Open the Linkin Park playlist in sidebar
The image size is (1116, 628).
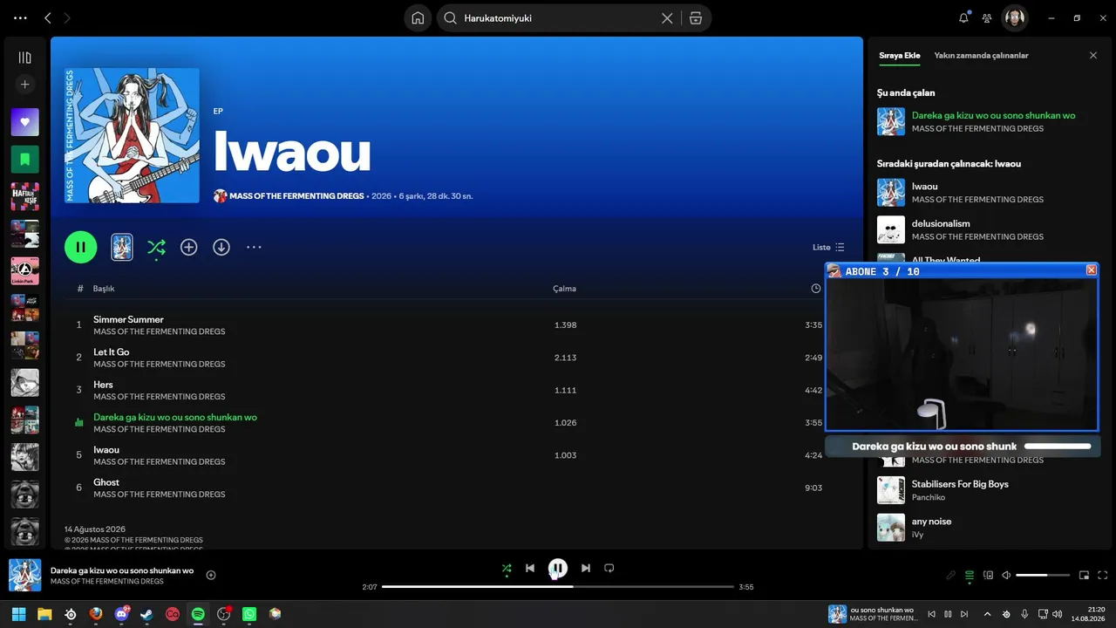[x=24, y=271]
